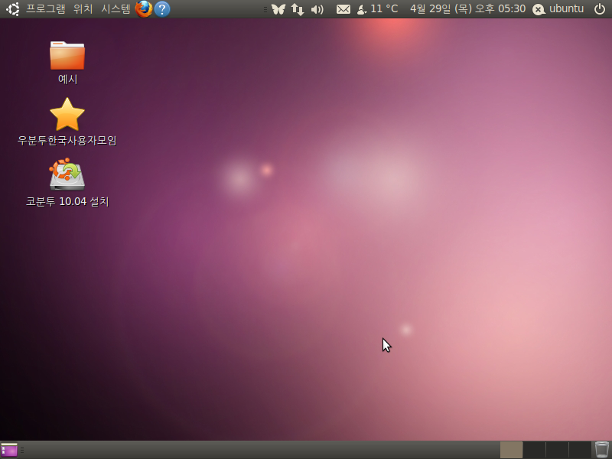The width and height of the screenshot is (612, 459).
Task: Open the network connection arrows indicator
Action: [298, 9]
